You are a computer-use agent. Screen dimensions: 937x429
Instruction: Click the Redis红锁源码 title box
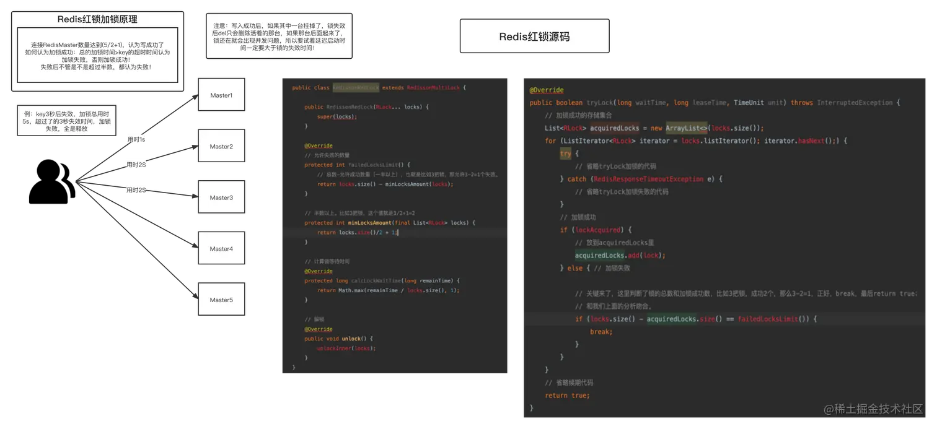pyautogui.click(x=534, y=36)
